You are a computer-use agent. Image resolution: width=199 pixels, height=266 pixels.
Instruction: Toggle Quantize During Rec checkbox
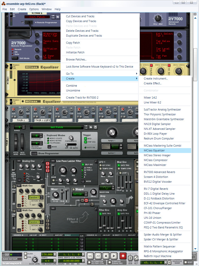[110, 262]
